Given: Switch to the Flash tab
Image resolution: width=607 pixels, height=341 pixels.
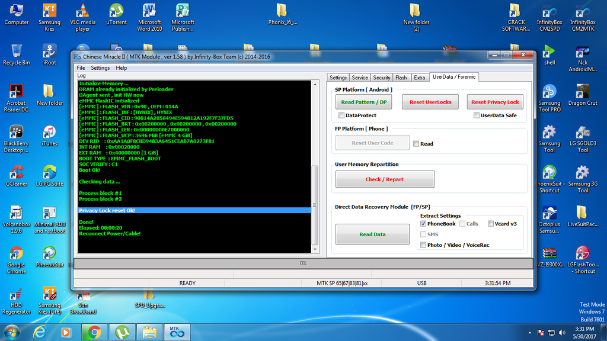Looking at the screenshot, I should click(x=401, y=78).
